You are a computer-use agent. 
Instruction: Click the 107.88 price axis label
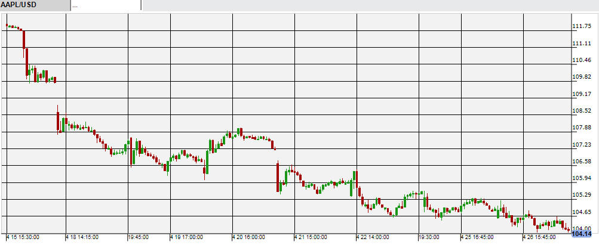582,128
